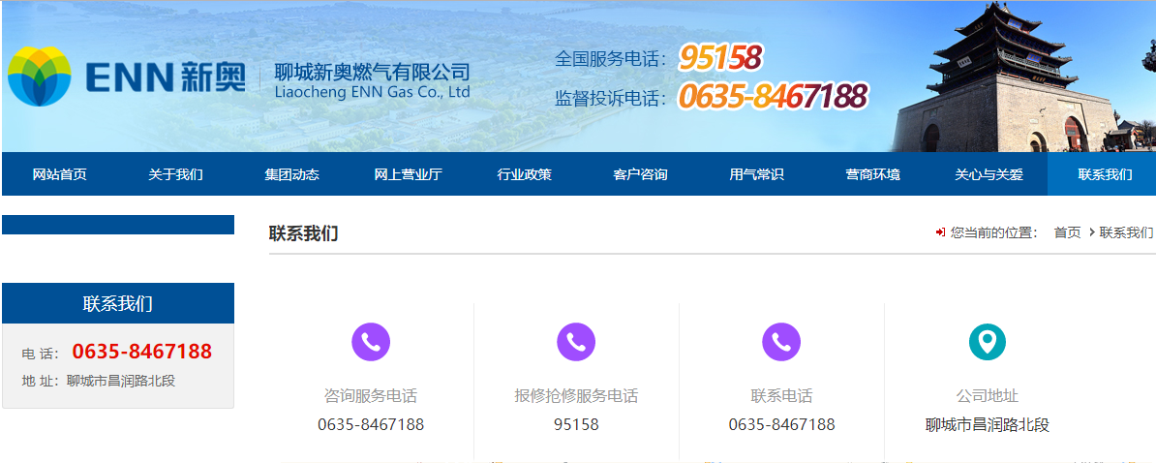
Task: Click the teal location pin icon above 公司地址
Action: click(x=988, y=342)
